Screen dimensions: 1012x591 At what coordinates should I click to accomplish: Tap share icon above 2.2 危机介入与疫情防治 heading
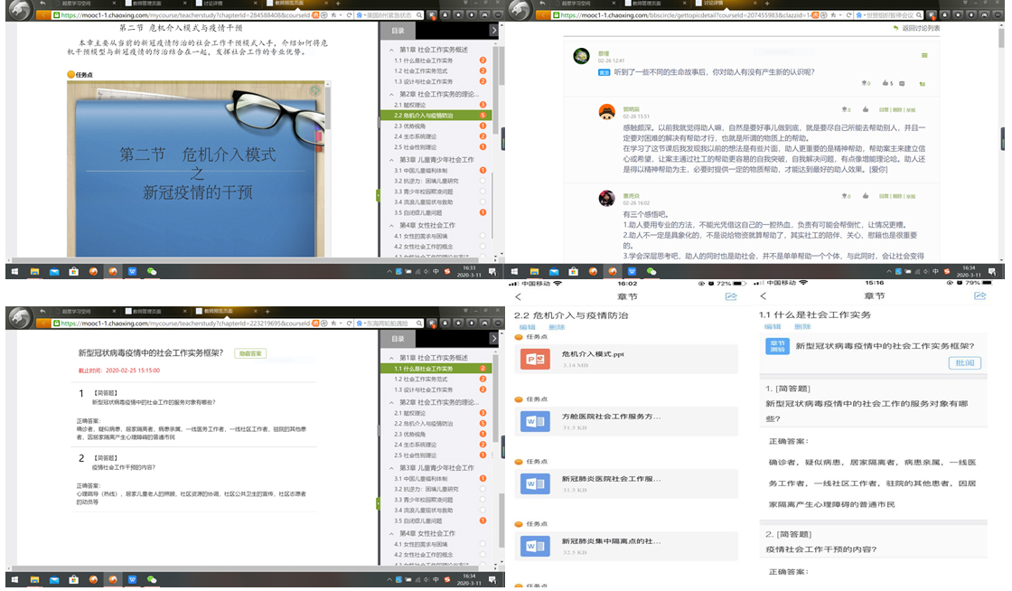coord(731,296)
